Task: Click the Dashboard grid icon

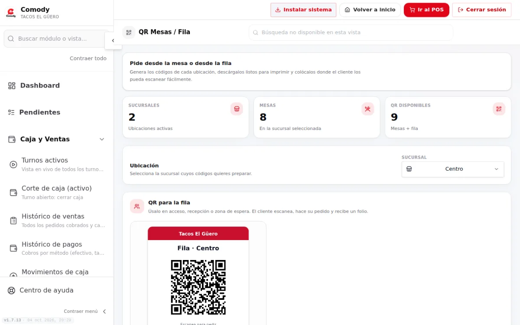Action: [x=12, y=86]
